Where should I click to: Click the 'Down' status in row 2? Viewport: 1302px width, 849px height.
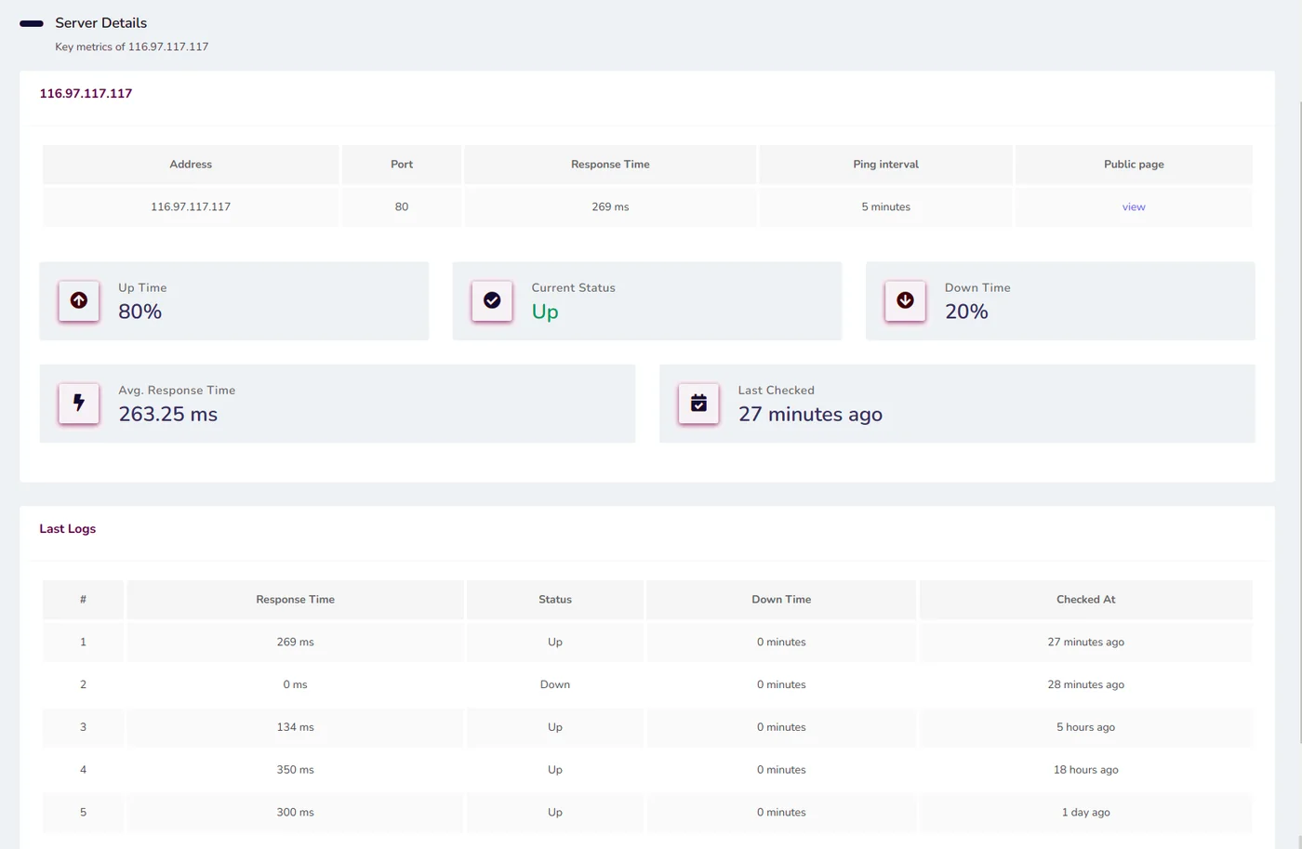click(555, 684)
